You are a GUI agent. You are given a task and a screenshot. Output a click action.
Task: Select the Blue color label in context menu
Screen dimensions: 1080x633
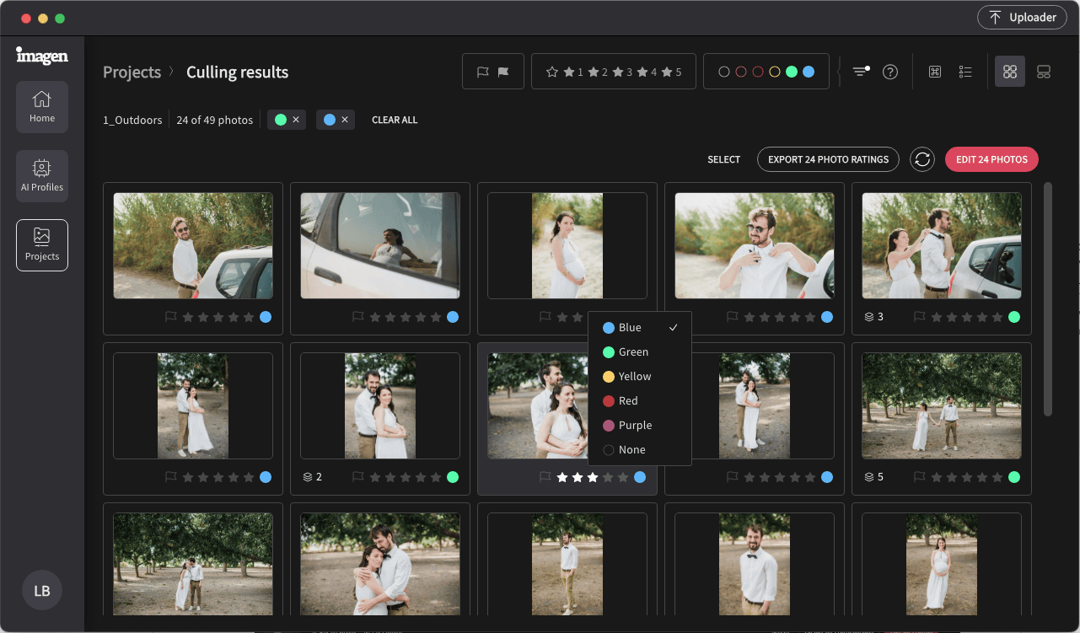click(x=632, y=327)
